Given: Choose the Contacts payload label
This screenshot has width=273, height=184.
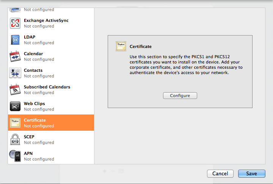Looking at the screenshot, I should click(x=33, y=70).
